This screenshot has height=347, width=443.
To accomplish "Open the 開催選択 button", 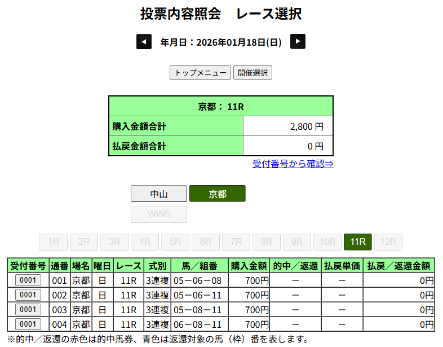I will coord(252,73).
